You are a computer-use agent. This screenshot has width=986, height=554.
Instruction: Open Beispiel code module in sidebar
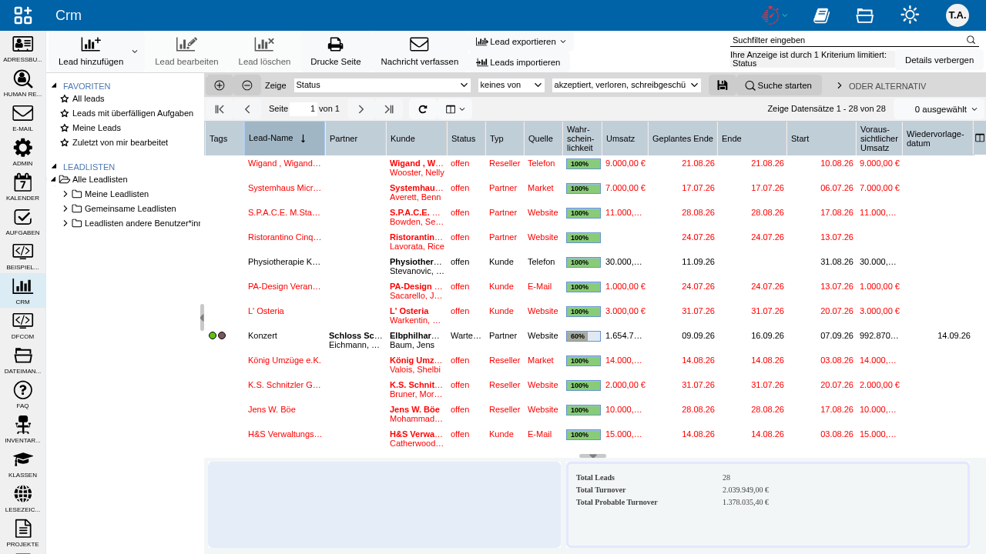pos(23,256)
